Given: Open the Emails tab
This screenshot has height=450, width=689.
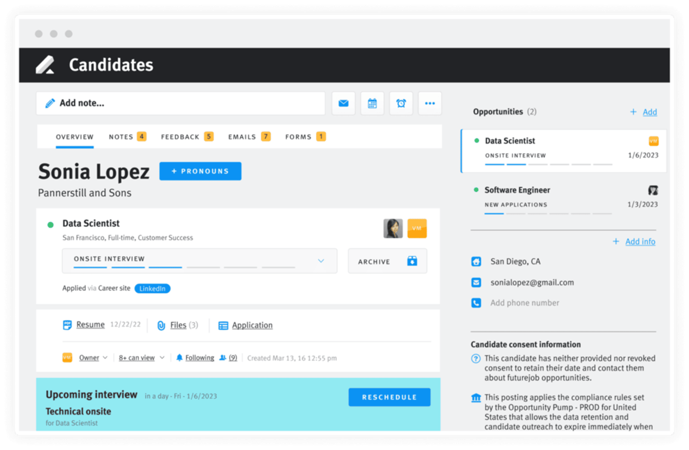Looking at the screenshot, I should coord(242,137).
